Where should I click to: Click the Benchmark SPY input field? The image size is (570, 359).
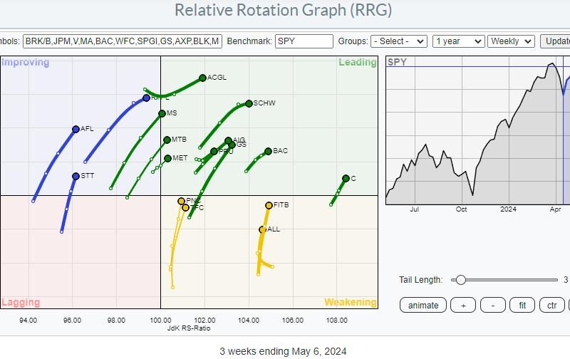304,41
